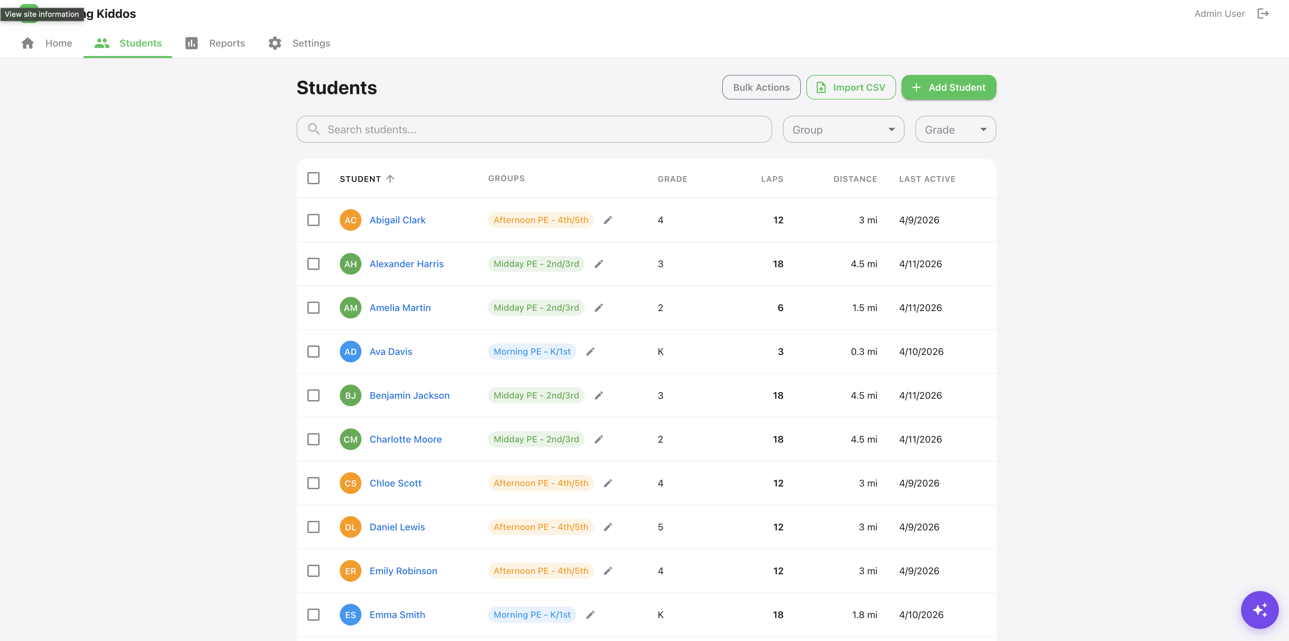The height and width of the screenshot is (641, 1289).
Task: Switch to the Students tab
Action: pyautogui.click(x=140, y=43)
